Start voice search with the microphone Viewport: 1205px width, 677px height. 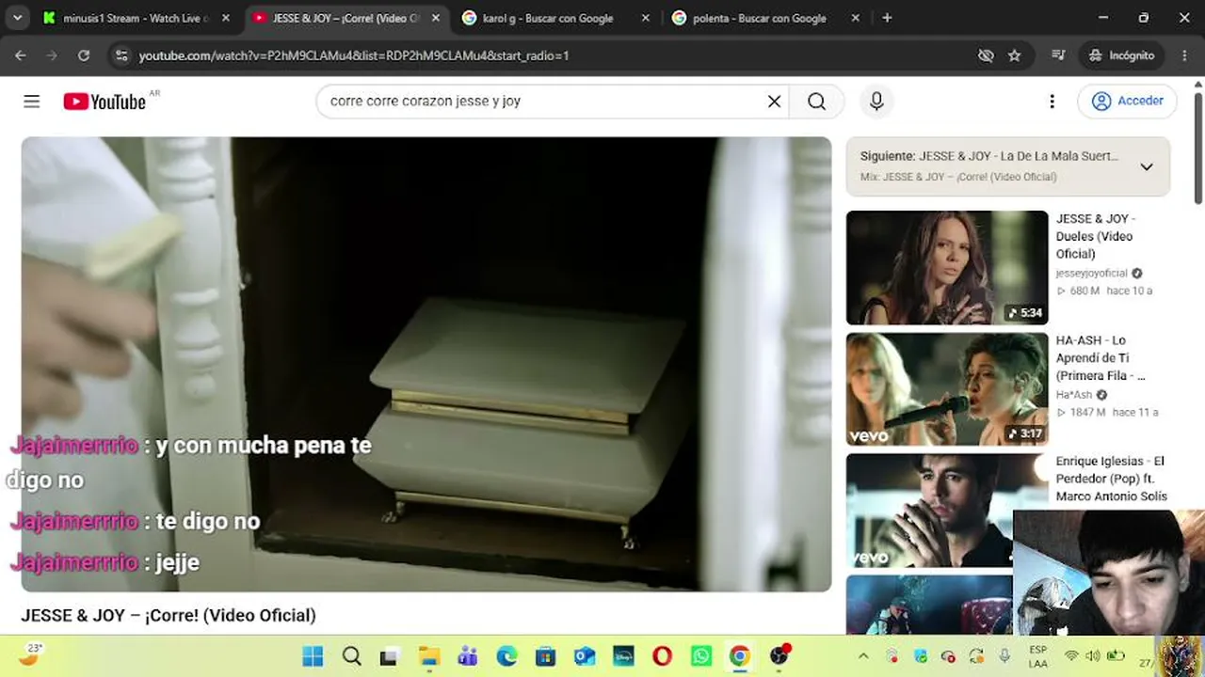pyautogui.click(x=876, y=102)
